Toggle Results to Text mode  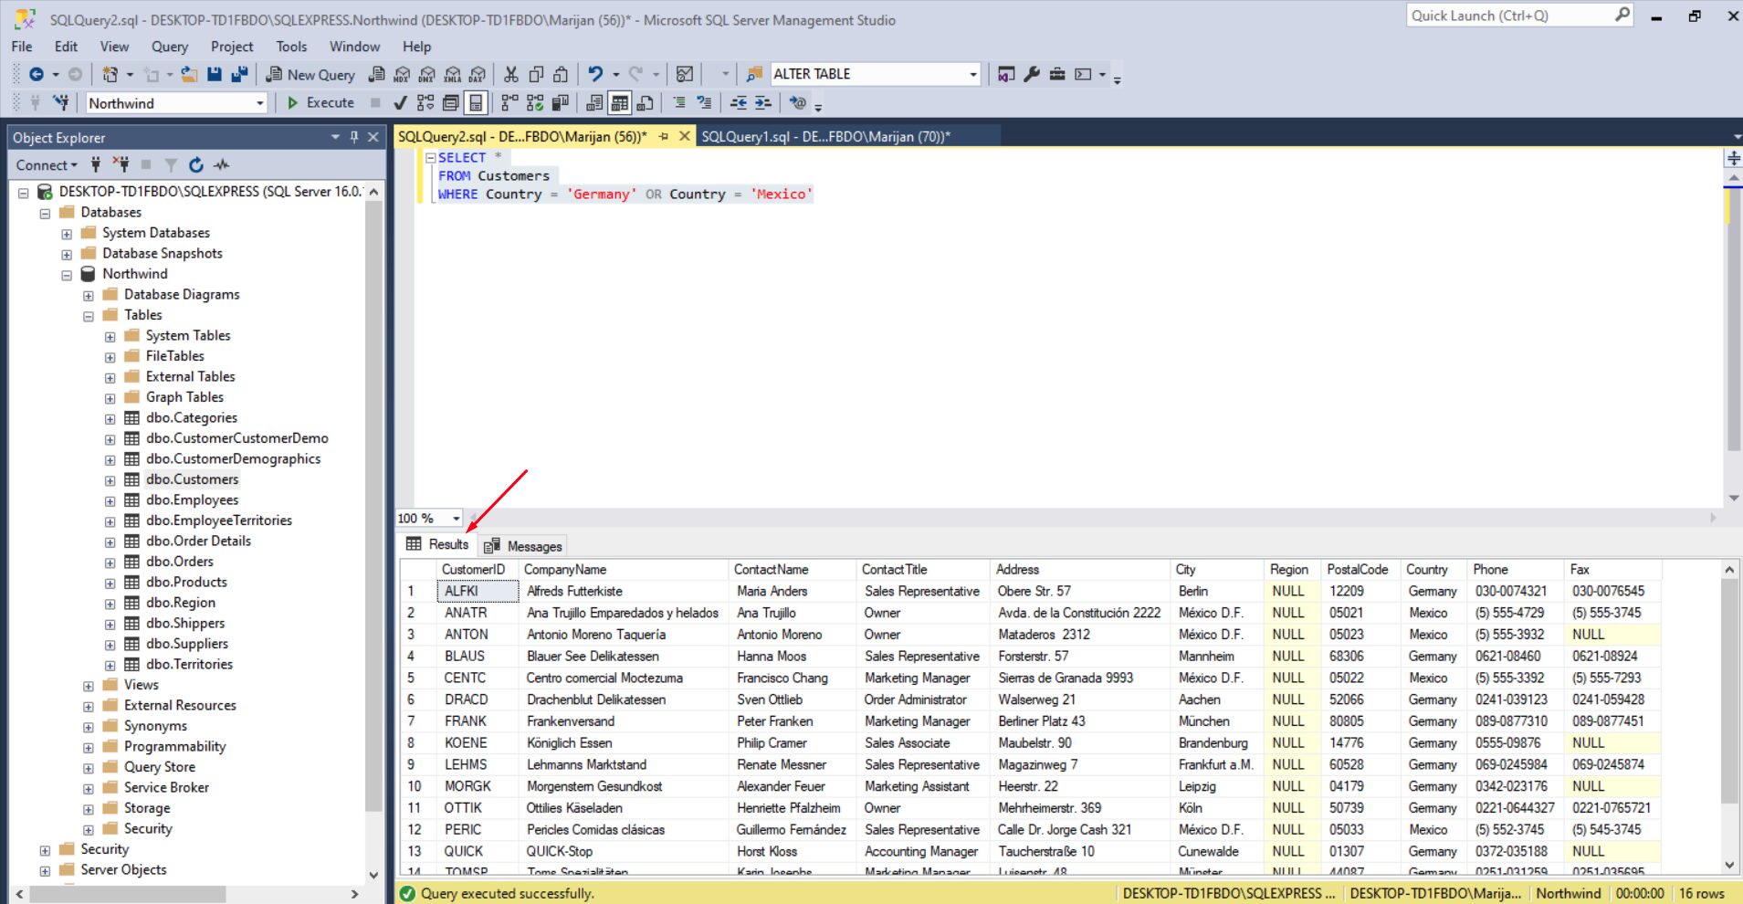[594, 102]
